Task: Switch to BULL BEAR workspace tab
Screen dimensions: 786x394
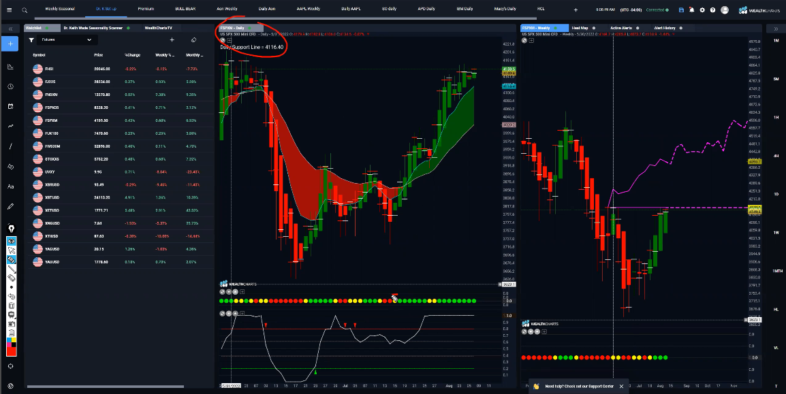Action: pyautogui.click(x=185, y=9)
